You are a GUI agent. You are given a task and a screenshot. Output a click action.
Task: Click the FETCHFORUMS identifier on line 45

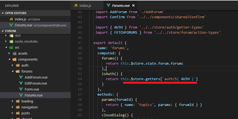point(126,33)
